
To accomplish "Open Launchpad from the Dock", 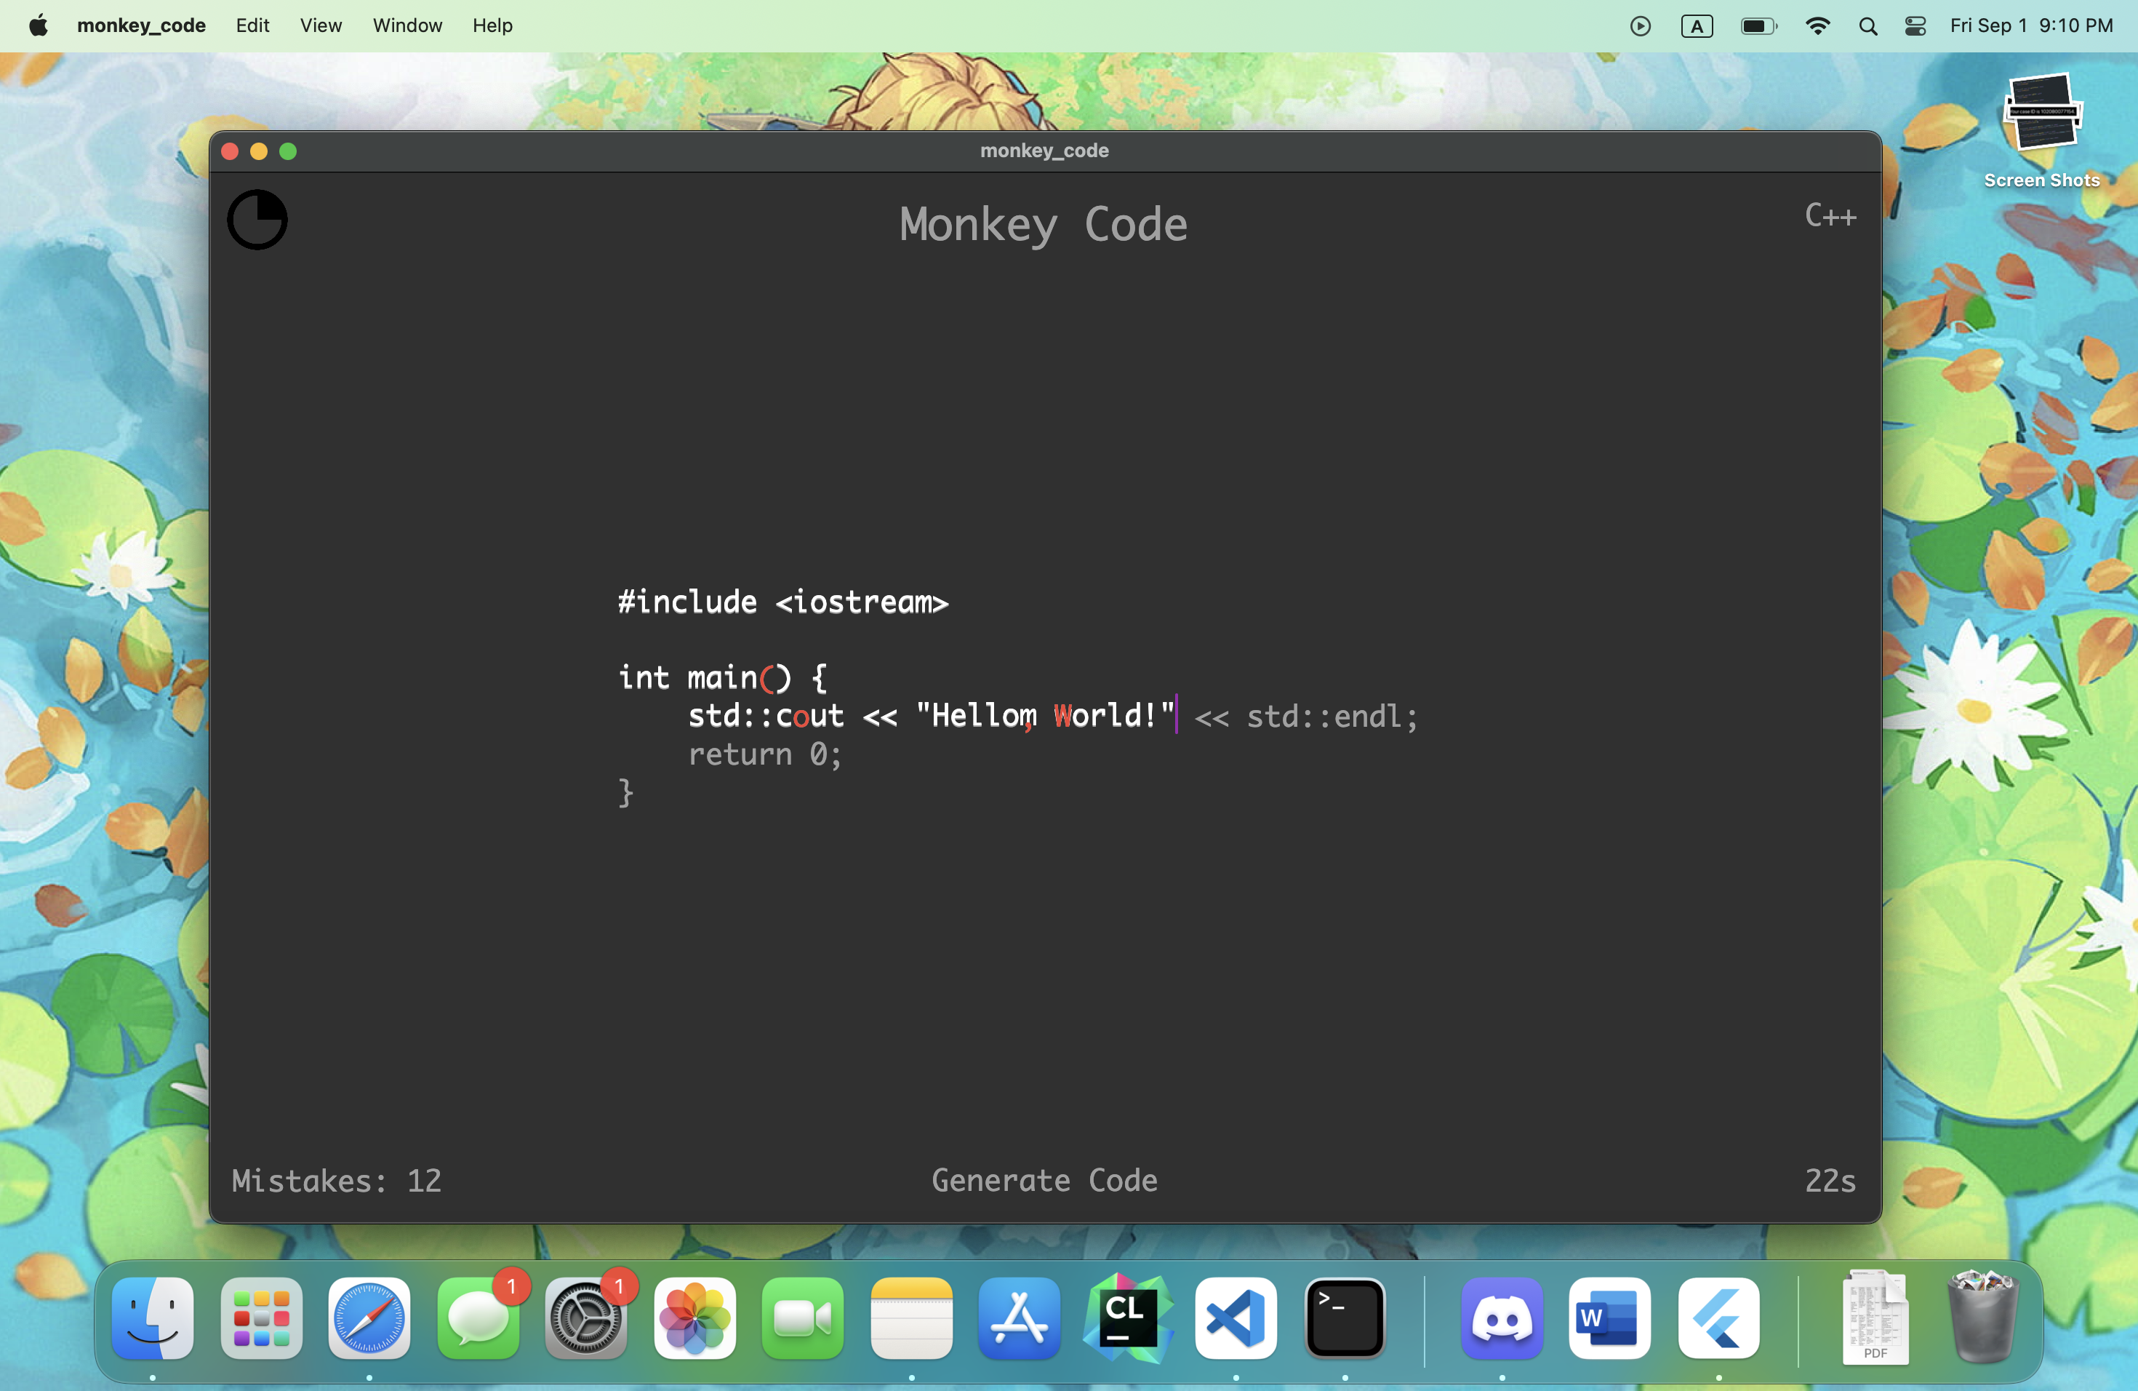I will (x=261, y=1318).
